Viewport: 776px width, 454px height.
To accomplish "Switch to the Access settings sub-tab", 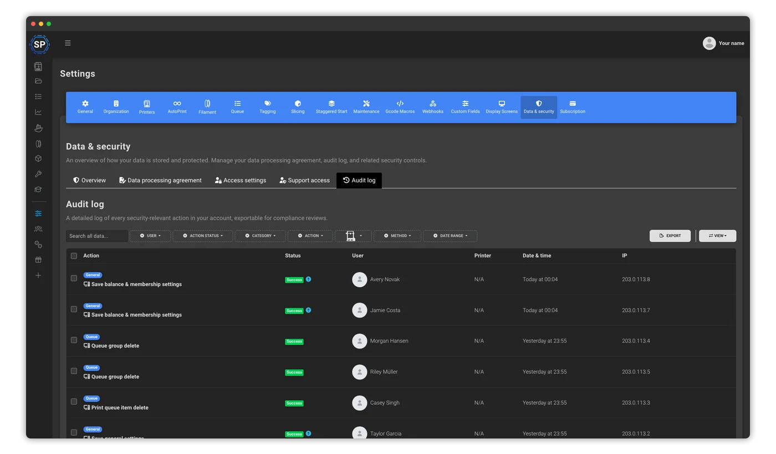I will [x=241, y=180].
